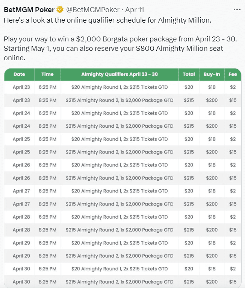Click the $15 fee in April 25 row
245x288 pixels.
(233, 152)
